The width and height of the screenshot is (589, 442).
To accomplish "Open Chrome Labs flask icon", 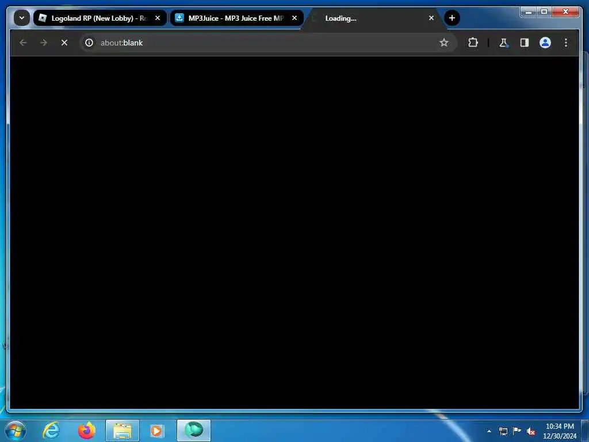I will click(504, 43).
